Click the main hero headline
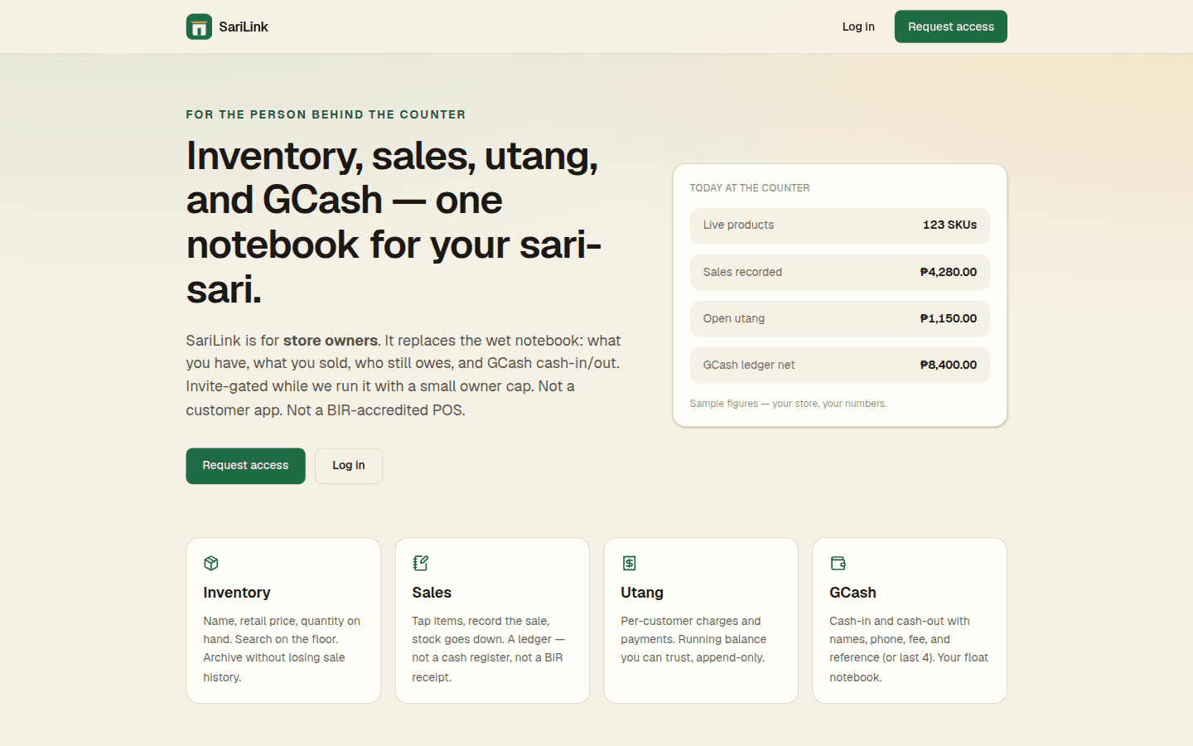 [394, 222]
